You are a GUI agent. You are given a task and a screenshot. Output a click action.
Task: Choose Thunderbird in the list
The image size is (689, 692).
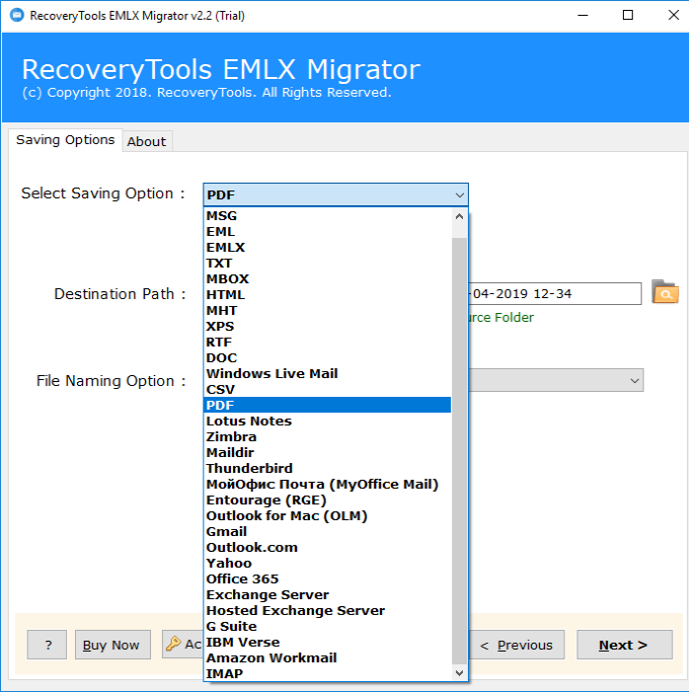[x=327, y=468]
